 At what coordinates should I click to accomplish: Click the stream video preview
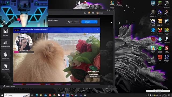click(x=57, y=57)
